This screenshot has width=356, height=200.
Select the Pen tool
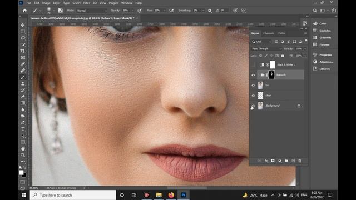23,123
